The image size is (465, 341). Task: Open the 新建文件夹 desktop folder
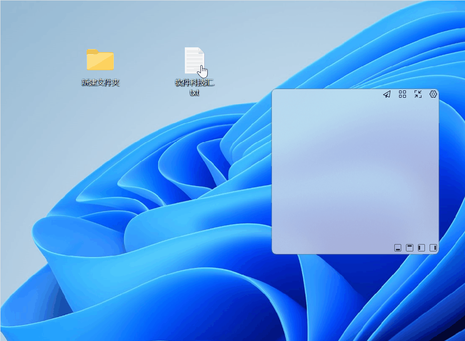tap(100, 60)
